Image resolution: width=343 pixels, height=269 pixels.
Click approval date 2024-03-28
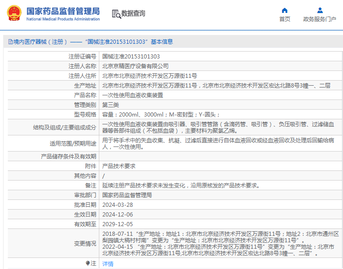tap(117, 205)
